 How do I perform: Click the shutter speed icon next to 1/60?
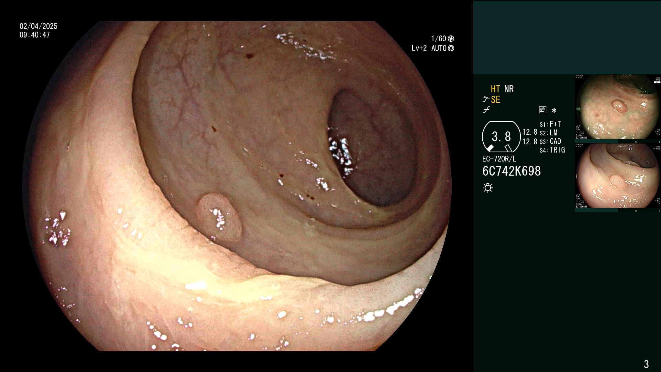click(x=451, y=39)
